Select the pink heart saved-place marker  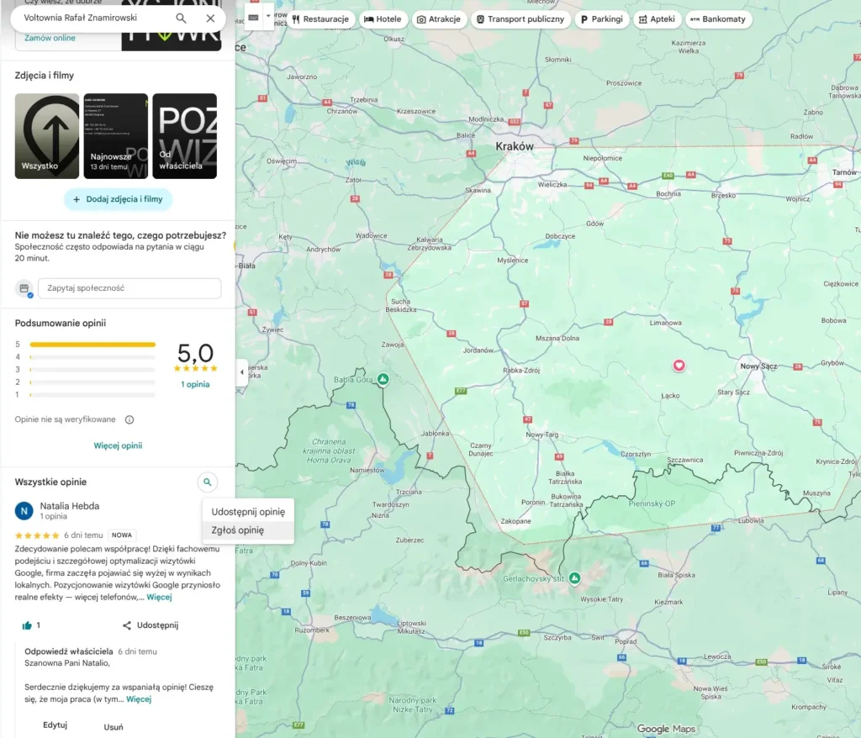click(x=679, y=366)
